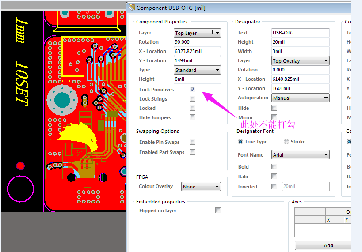Select the Stroke font radio button
The height and width of the screenshot is (252, 362).
point(286,142)
